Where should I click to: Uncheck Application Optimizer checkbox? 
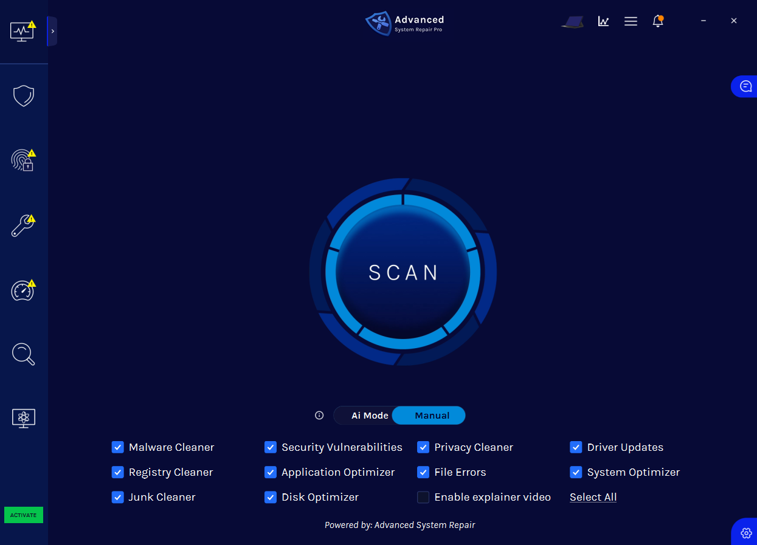click(271, 472)
